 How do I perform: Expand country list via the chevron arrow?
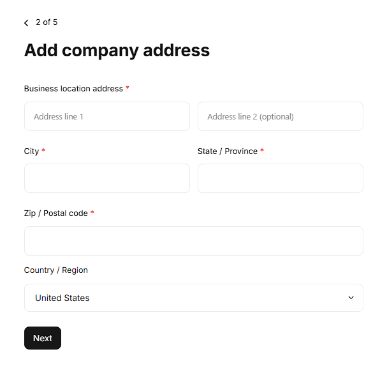tap(351, 298)
